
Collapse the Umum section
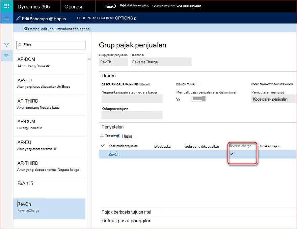click(109, 76)
